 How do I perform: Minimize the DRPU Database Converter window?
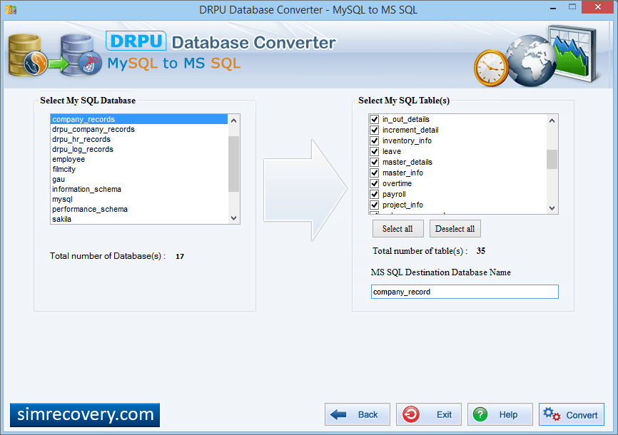point(553,7)
